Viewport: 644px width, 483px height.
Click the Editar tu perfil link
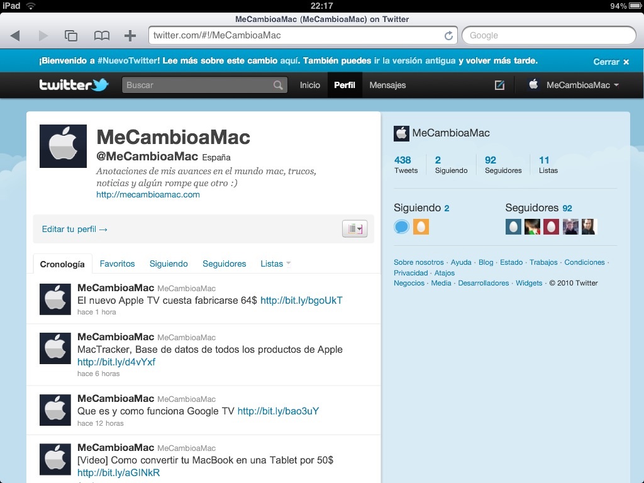74,229
